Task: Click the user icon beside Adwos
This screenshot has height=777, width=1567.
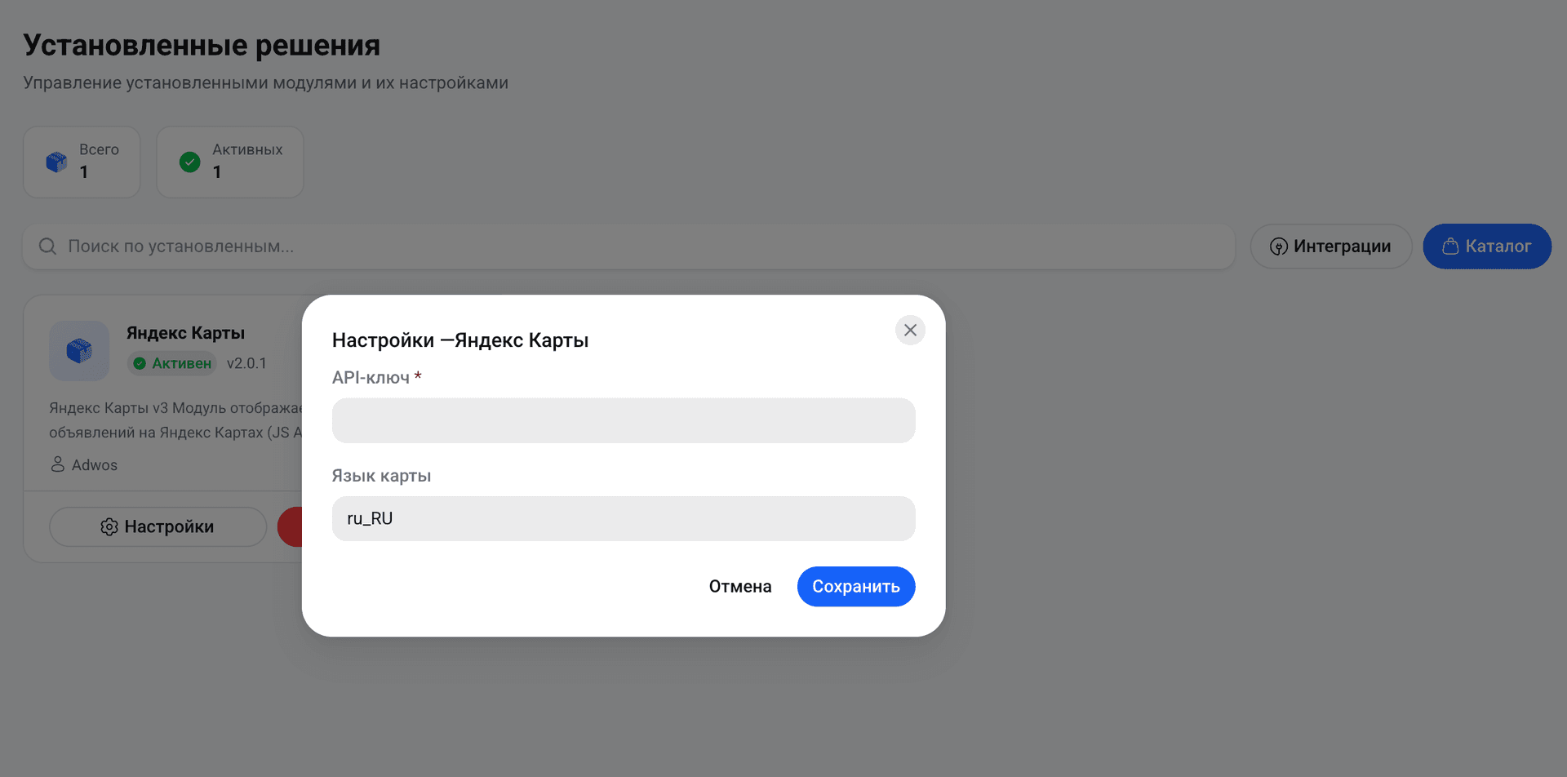Action: tap(58, 464)
